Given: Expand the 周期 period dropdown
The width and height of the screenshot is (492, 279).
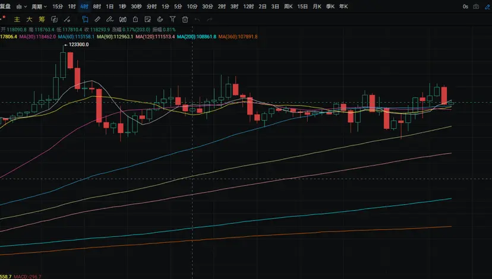Looking at the screenshot, I should [x=39, y=7].
